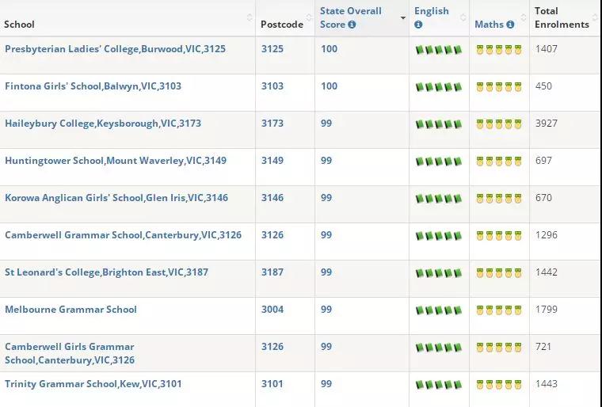Toggle the State Overall Score sort arrow
This screenshot has height=407, width=602.
click(402, 17)
